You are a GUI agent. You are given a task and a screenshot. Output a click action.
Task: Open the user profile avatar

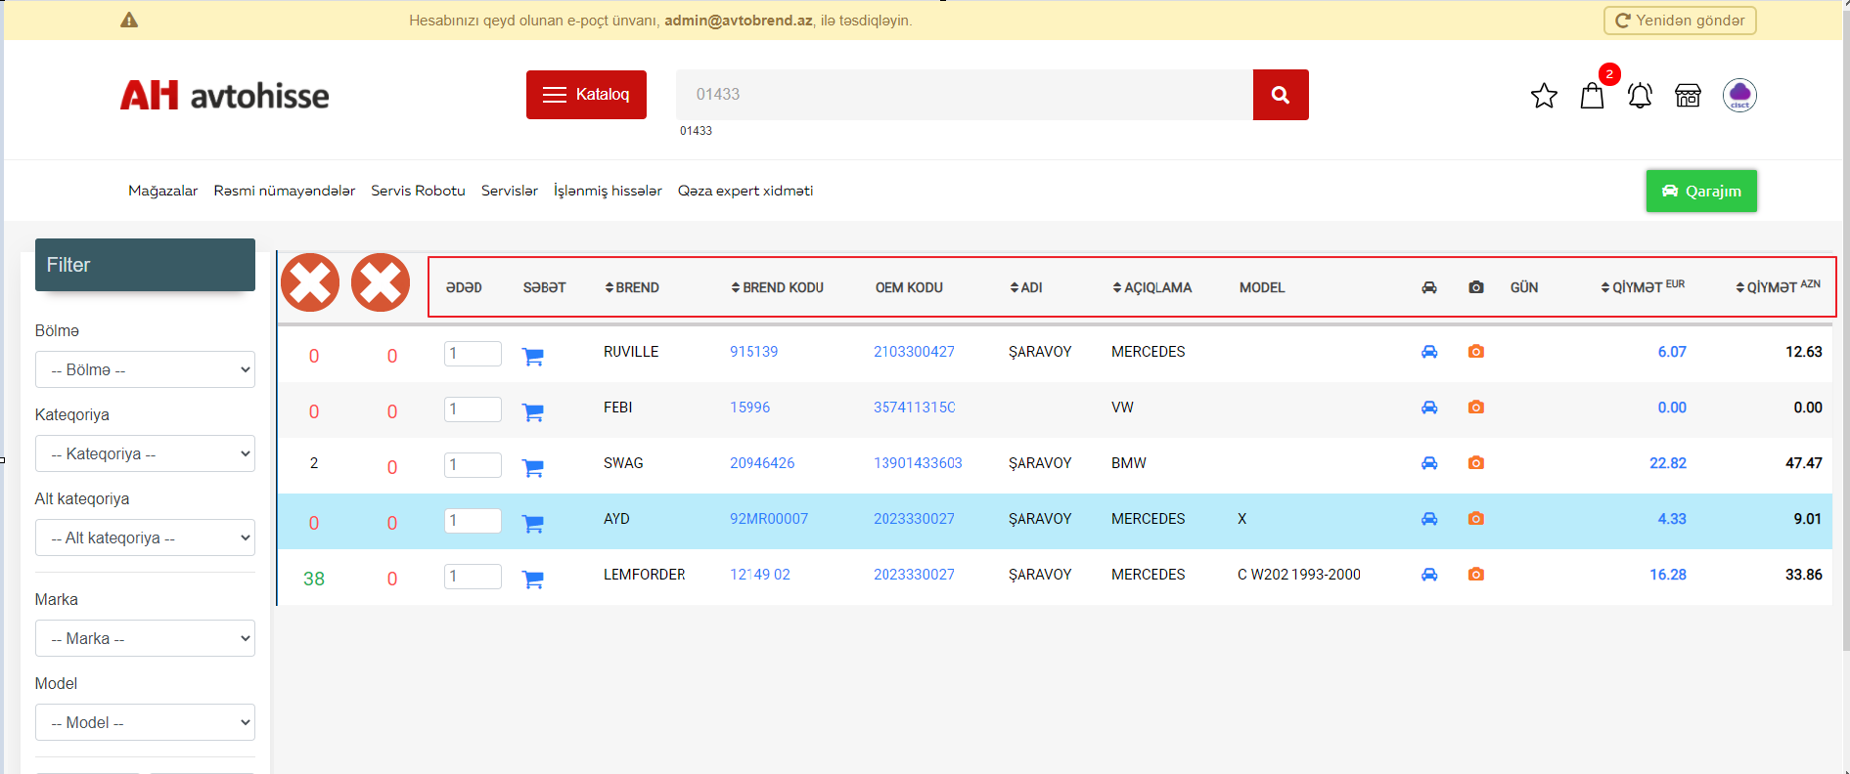click(x=1739, y=96)
